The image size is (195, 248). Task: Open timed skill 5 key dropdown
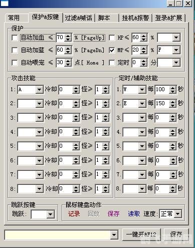tap(142, 146)
